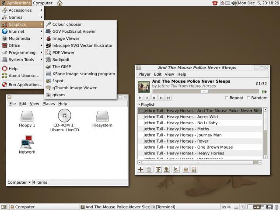This screenshot has width=280, height=210.
Task: Click the add track plus icon
Action: [x=140, y=169]
